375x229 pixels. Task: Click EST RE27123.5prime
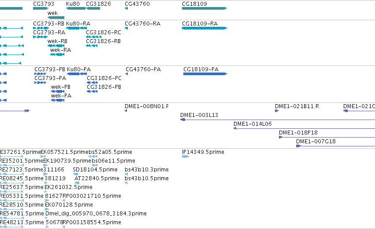[22, 170]
